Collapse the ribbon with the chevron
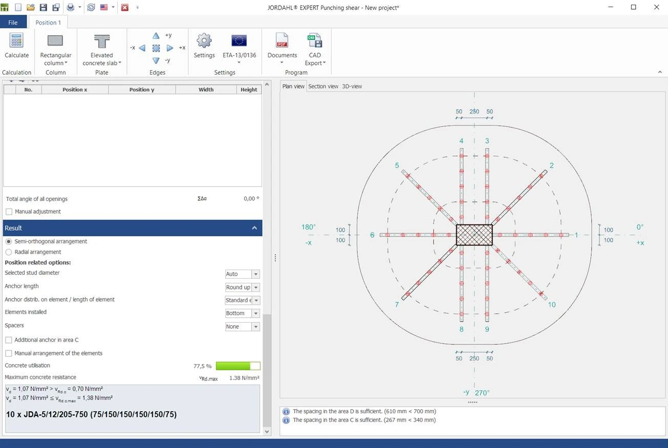 pos(660,73)
